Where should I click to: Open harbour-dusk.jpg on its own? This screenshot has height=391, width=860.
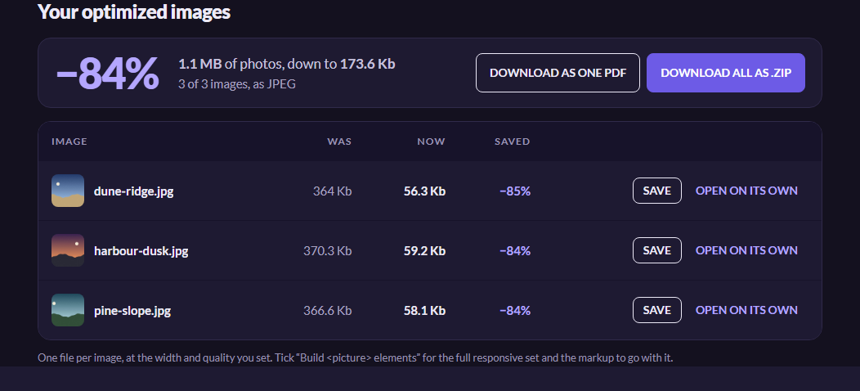pyautogui.click(x=746, y=250)
